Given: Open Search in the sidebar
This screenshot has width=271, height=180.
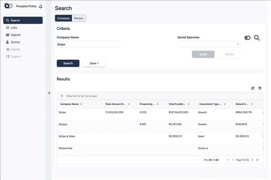Looking at the screenshot, I should point(23,20).
